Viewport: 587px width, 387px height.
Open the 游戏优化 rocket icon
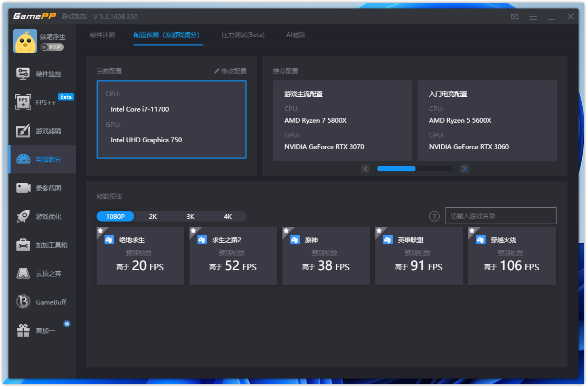click(x=23, y=216)
